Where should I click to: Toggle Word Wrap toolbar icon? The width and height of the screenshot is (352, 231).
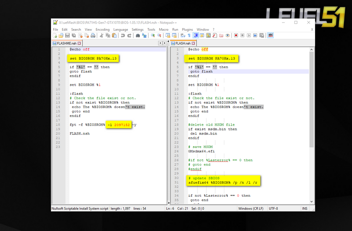coord(183,36)
